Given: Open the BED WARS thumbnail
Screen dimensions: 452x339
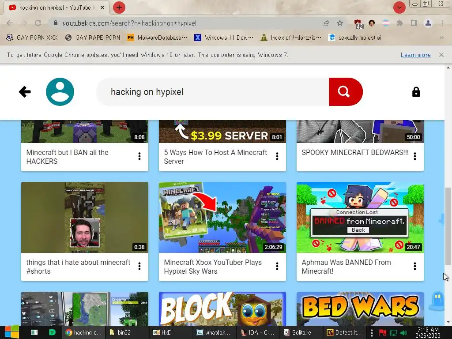Looking at the screenshot, I should point(360,309).
